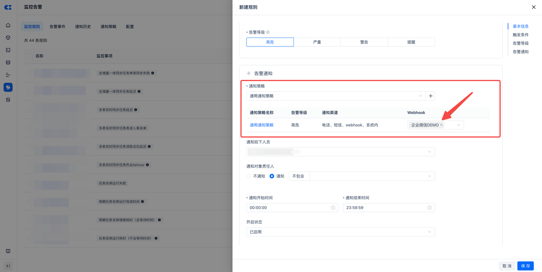Screen dimensions: 542x272
Task: Select the 不通知 radio button
Action: pos(249,176)
